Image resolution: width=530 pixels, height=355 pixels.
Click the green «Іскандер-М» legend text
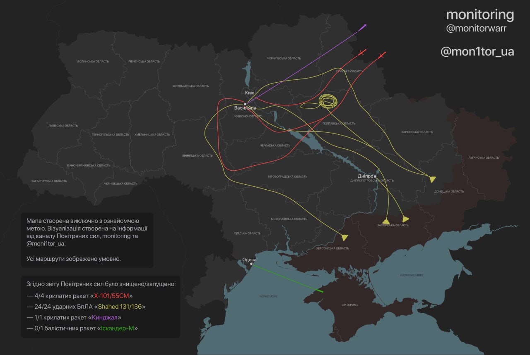[x=118, y=328]
